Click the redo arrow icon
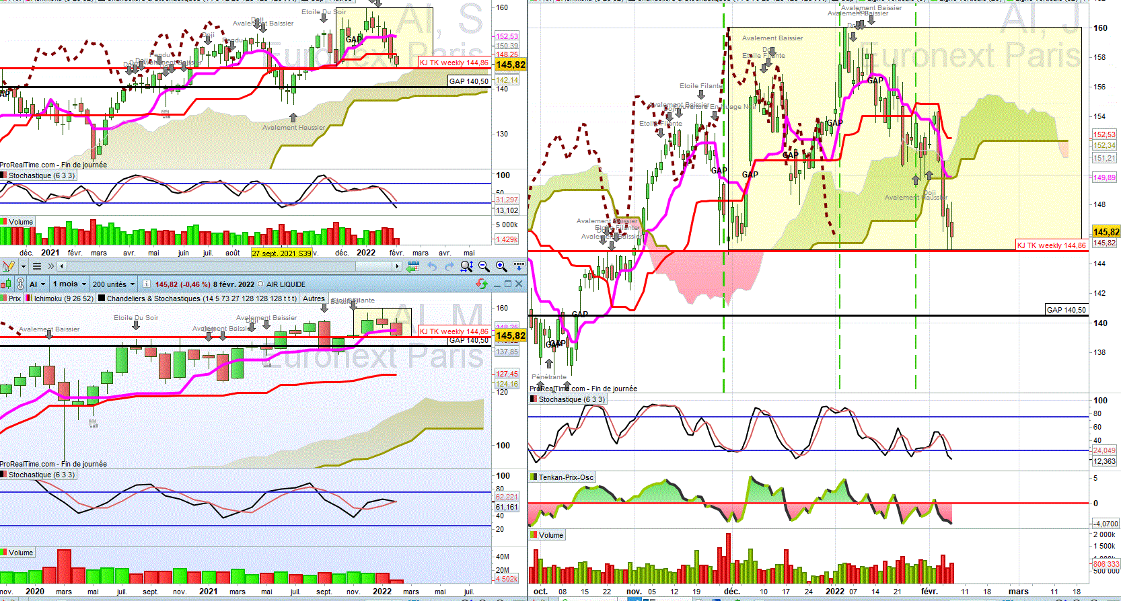Image resolution: width=1121 pixels, height=601 pixels. 449,266
